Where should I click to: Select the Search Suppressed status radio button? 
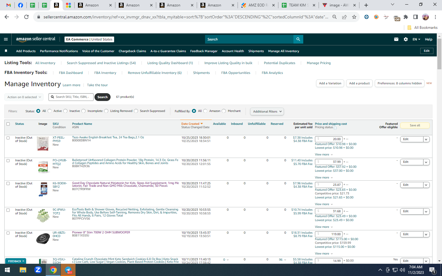pos(136,111)
